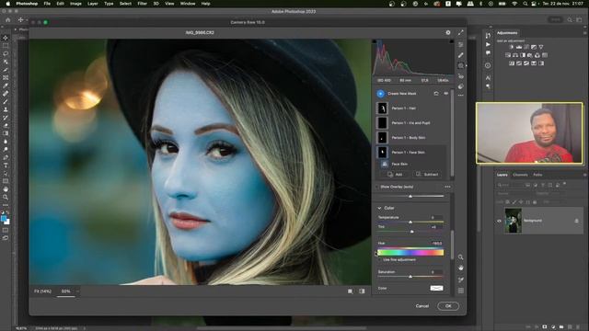
Task: Open the Apple menu
Action: [x=7, y=4]
